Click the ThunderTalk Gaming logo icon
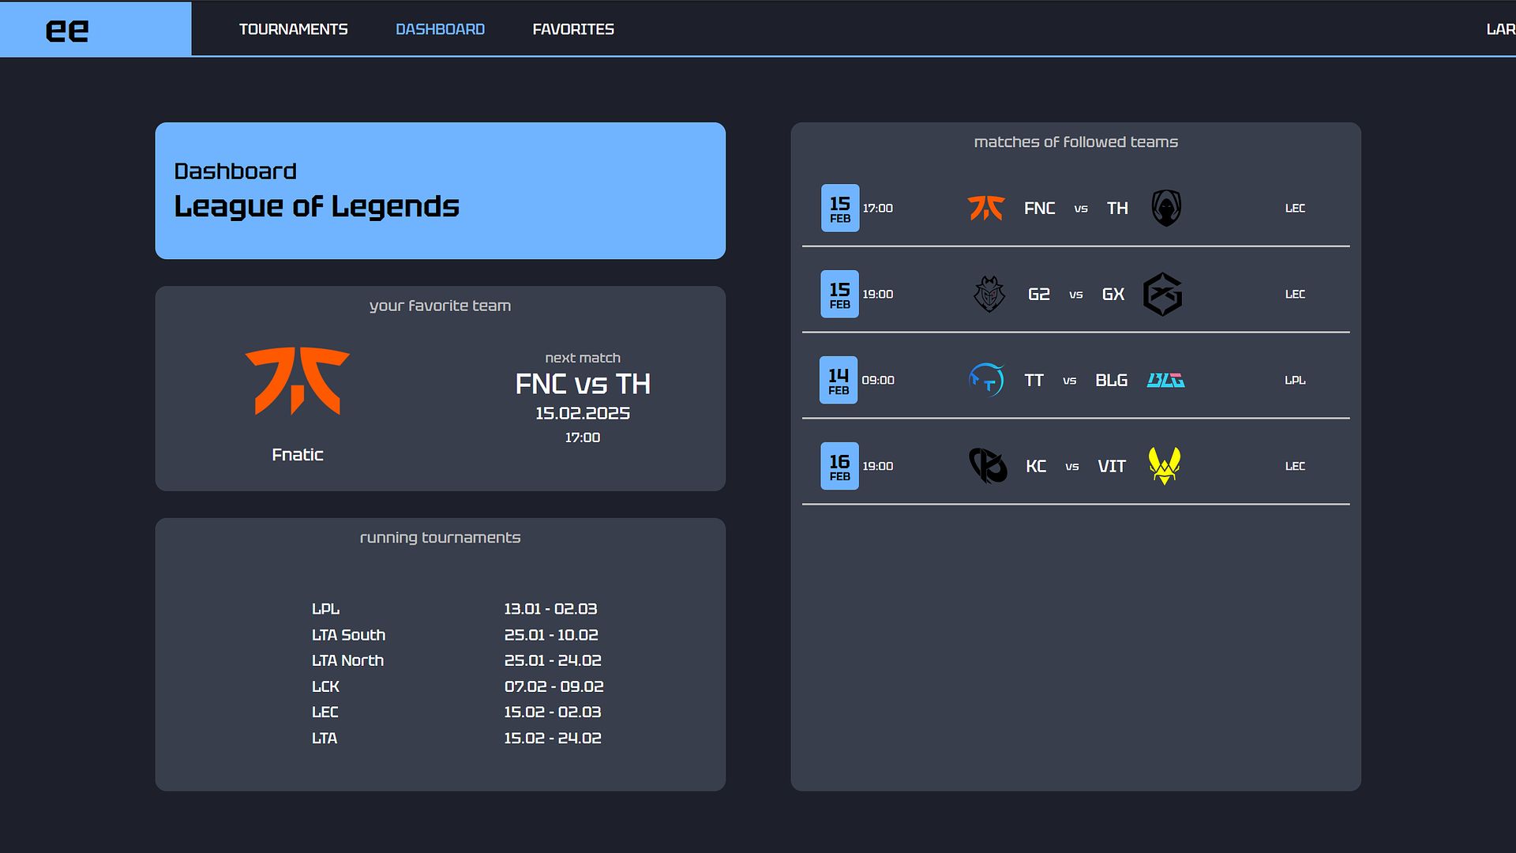 [986, 380]
